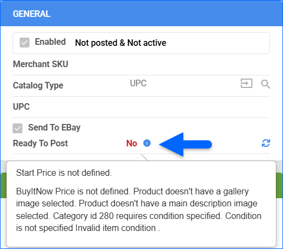Open the catalog search magnifier icon
Viewport: 283px width, 249px height.
pyautogui.click(x=266, y=84)
